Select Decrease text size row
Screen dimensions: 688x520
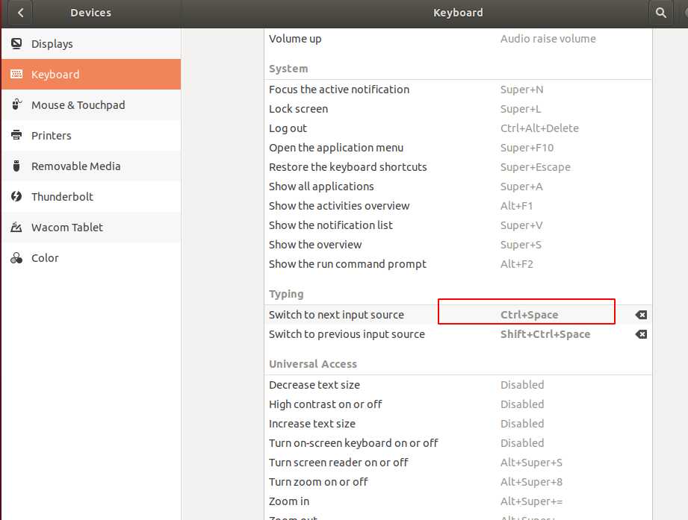[458, 385]
